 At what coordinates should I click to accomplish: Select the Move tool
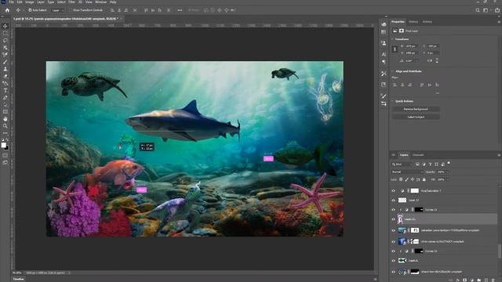coord(5,26)
